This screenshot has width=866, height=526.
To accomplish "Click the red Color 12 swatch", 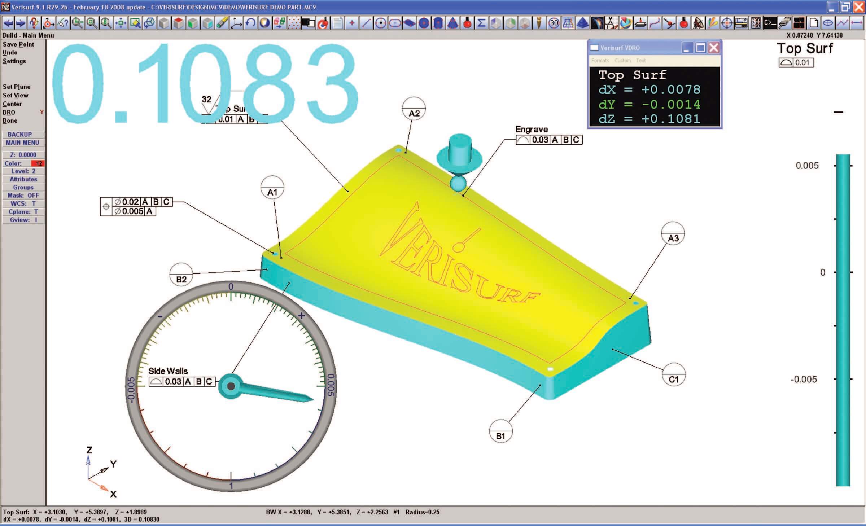I will point(38,163).
